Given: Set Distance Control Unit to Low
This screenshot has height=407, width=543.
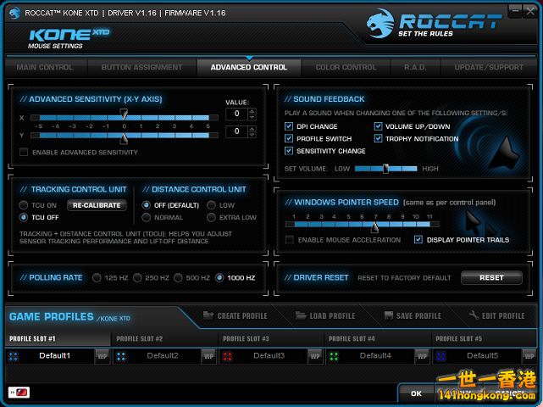Looking at the screenshot, I should [211, 205].
